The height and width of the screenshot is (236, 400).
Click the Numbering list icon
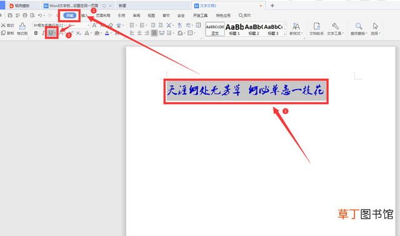(142, 25)
